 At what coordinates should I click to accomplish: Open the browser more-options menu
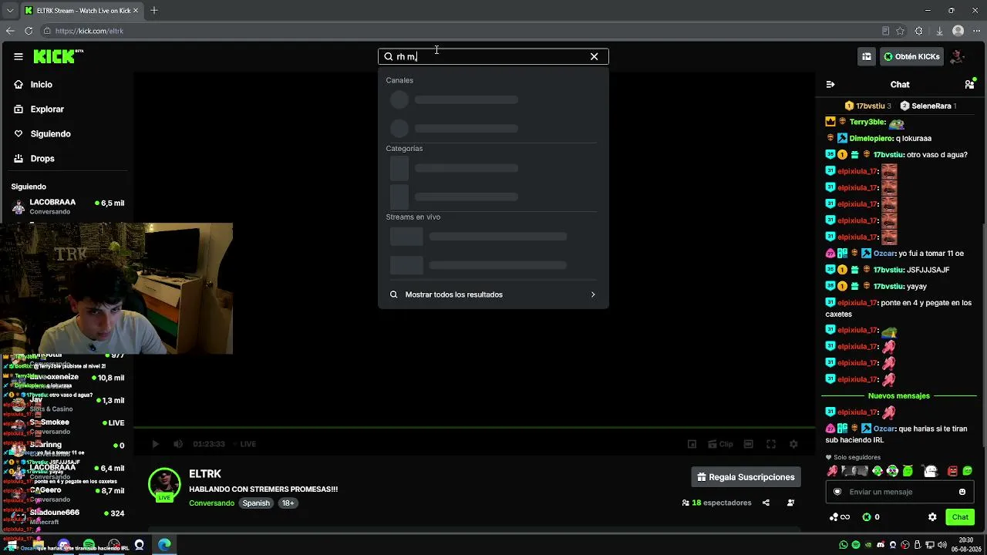pyautogui.click(x=976, y=31)
